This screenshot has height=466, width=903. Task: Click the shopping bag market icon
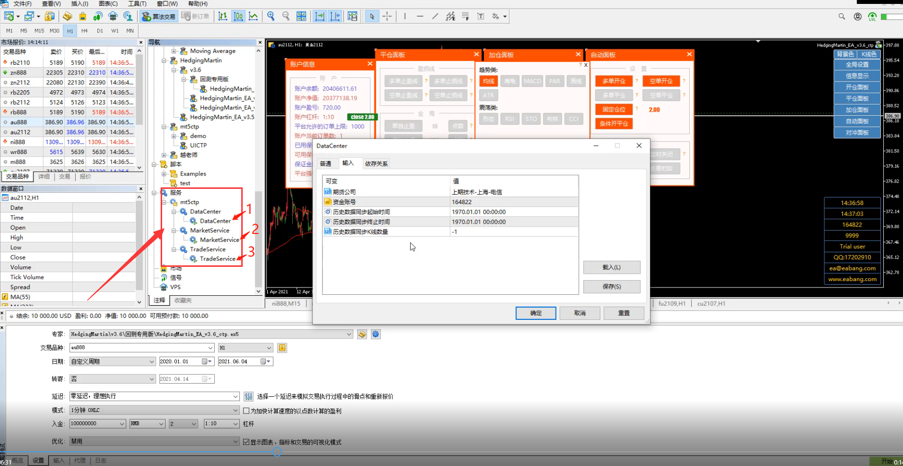83,16
